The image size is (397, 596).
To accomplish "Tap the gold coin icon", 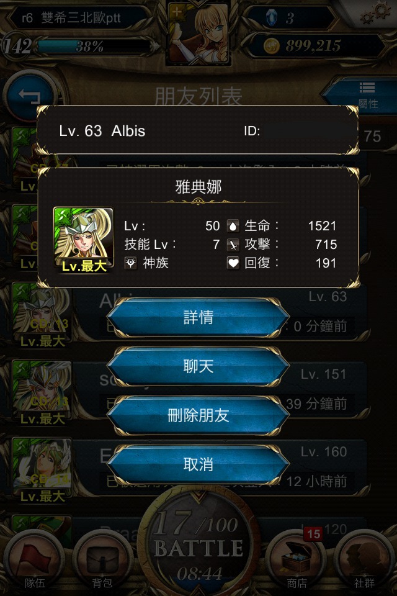I will point(271,46).
